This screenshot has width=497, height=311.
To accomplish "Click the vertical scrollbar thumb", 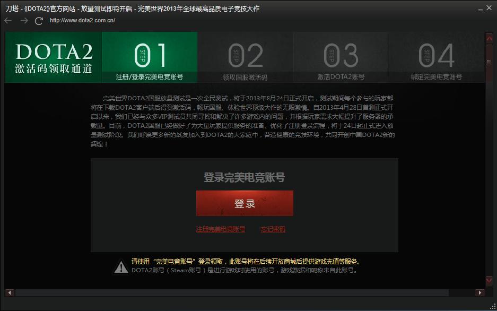I will (x=489, y=62).
